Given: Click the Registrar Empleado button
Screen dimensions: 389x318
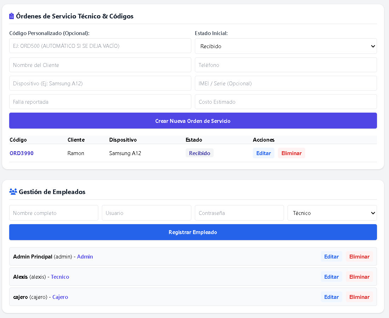Looking at the screenshot, I should 193,232.
